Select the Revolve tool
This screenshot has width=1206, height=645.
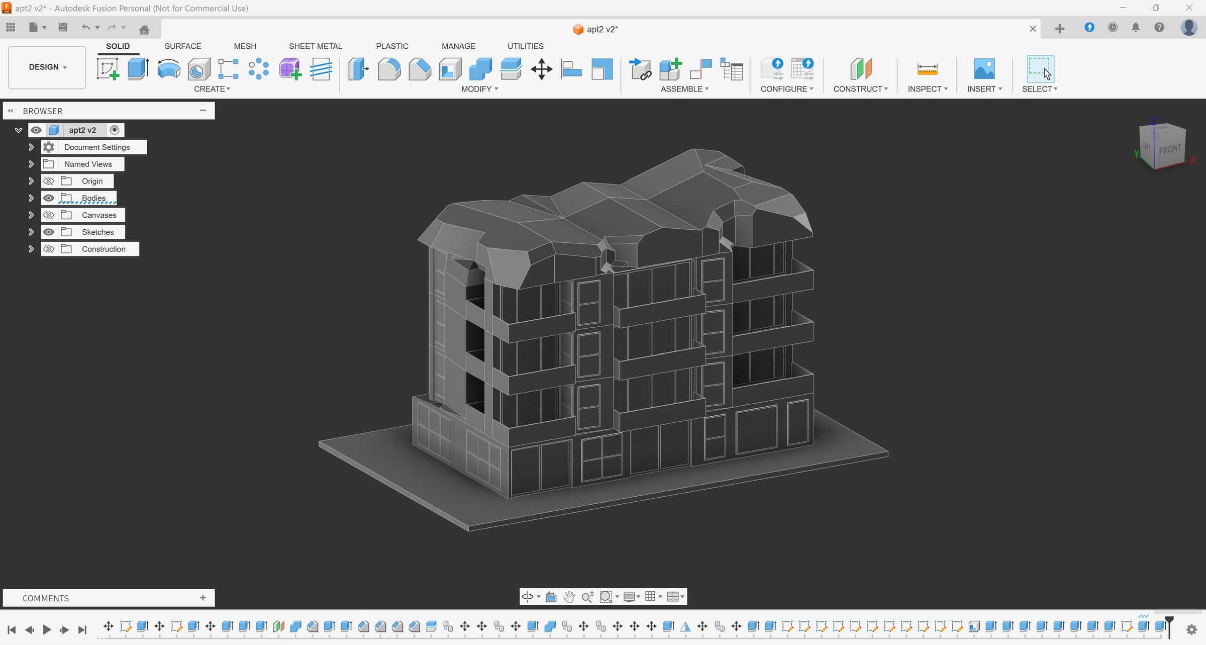[169, 69]
